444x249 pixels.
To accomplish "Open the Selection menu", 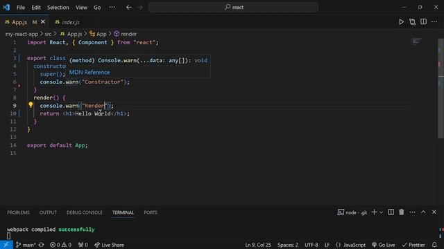I will click(x=58, y=8).
